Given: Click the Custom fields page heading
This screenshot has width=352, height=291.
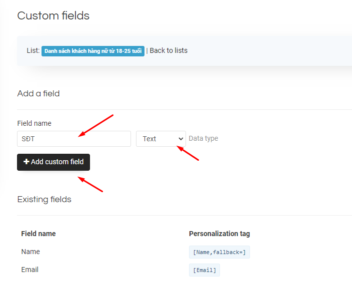Looking at the screenshot, I should 53,15.
